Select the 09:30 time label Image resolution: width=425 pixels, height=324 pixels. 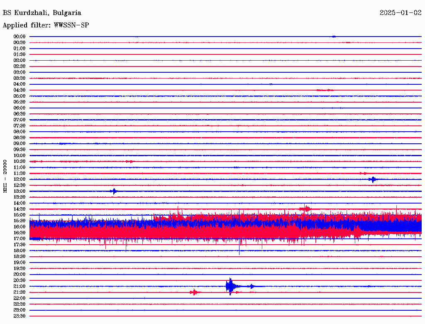click(x=20, y=150)
